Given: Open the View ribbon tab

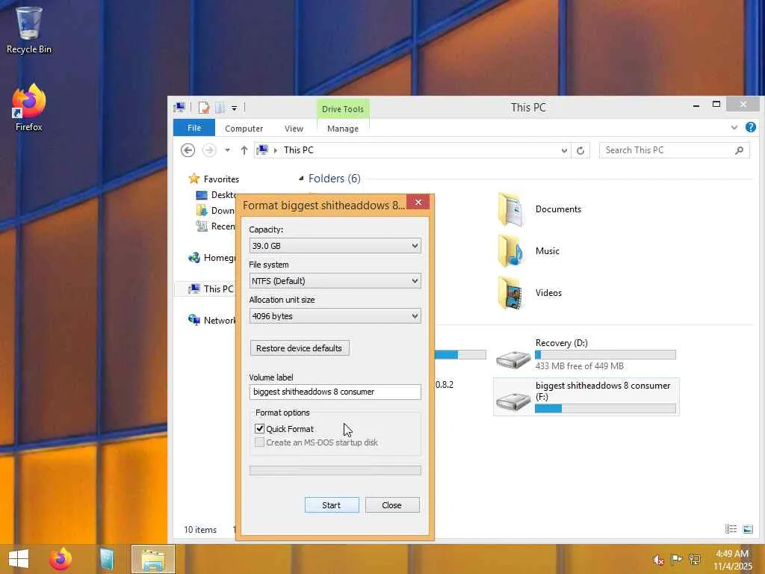Looking at the screenshot, I should tap(294, 129).
